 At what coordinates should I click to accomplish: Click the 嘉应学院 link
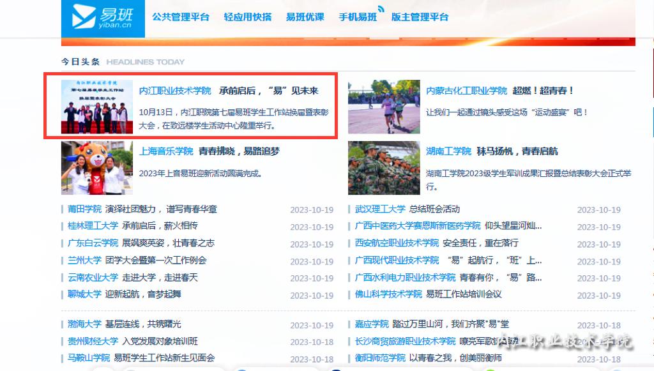(372, 324)
